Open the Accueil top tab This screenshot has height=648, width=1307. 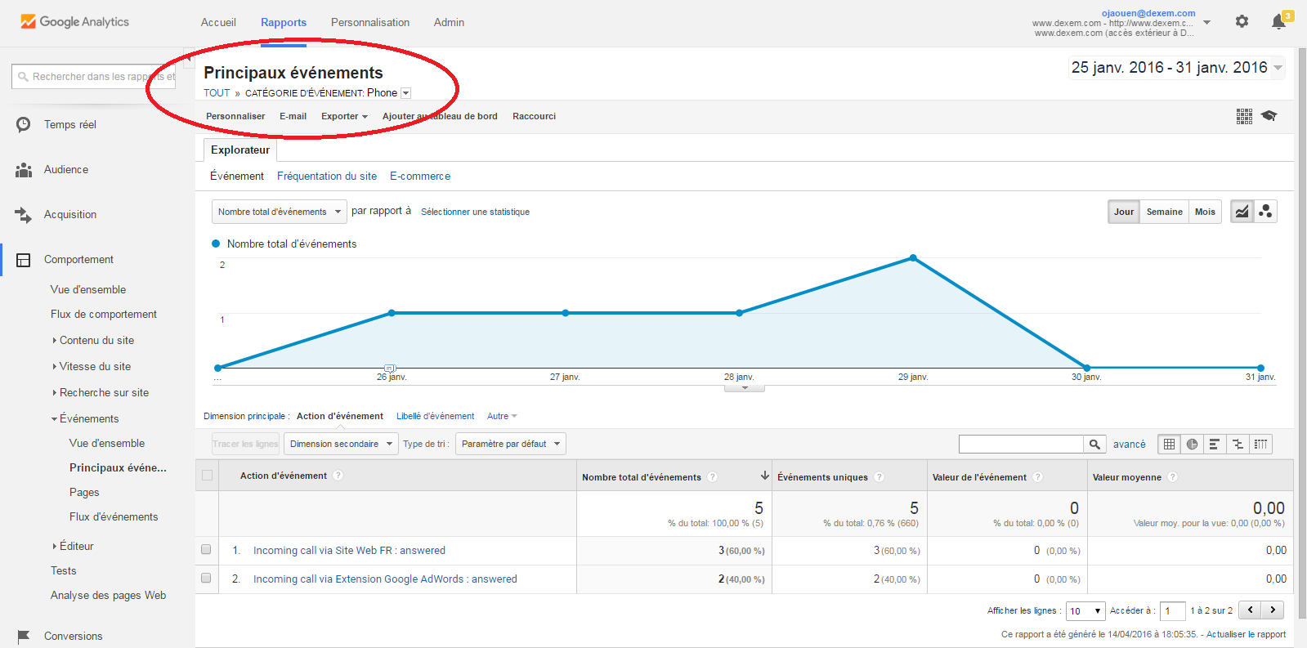click(218, 22)
